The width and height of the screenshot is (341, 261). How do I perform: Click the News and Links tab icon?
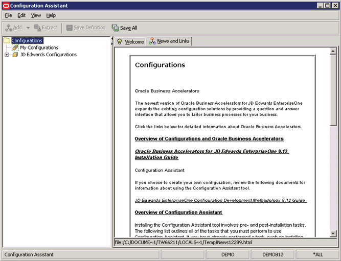[152, 41]
